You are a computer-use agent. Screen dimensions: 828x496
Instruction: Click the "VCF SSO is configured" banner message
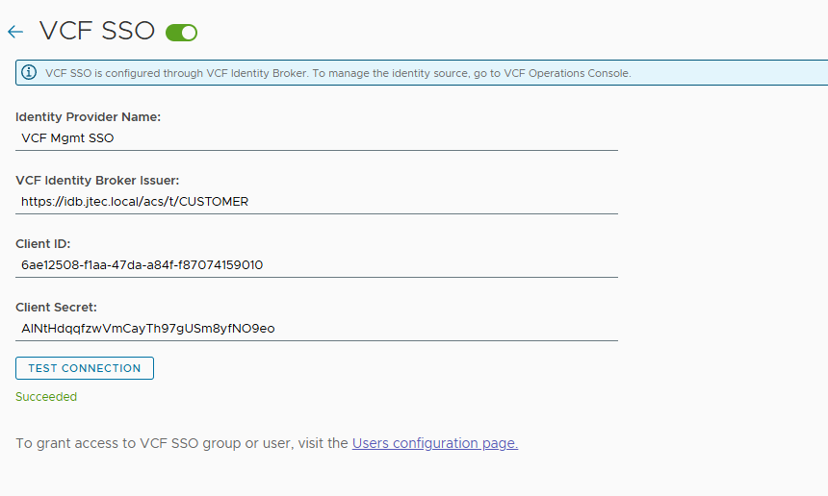point(338,73)
